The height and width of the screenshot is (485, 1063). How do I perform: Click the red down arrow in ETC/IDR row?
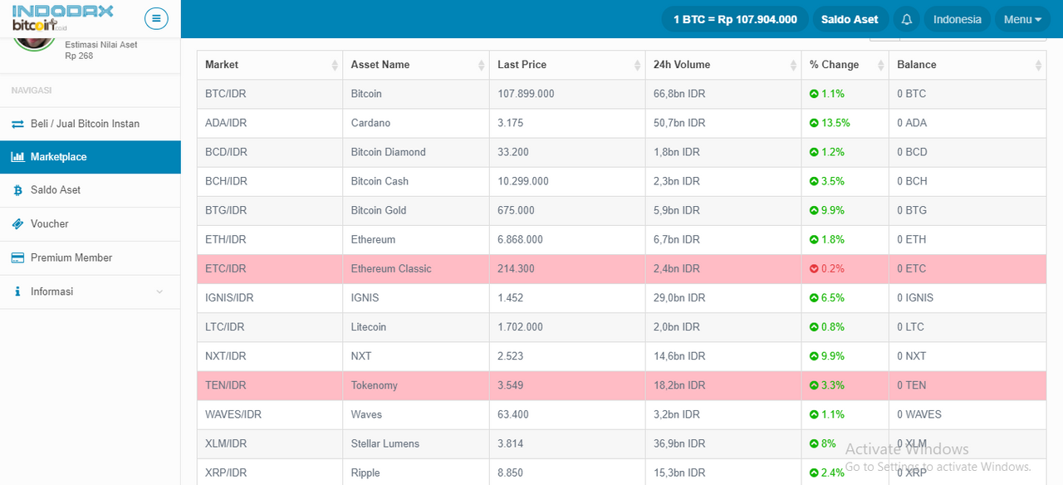[x=814, y=269]
